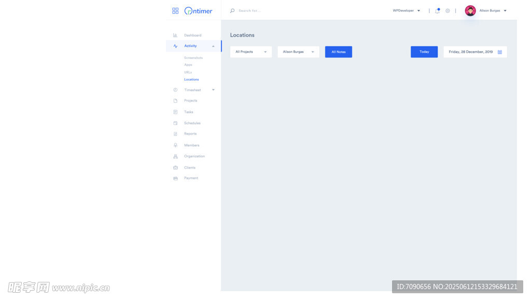Click the All Notes button
The height and width of the screenshot is (301, 531).
(339, 52)
